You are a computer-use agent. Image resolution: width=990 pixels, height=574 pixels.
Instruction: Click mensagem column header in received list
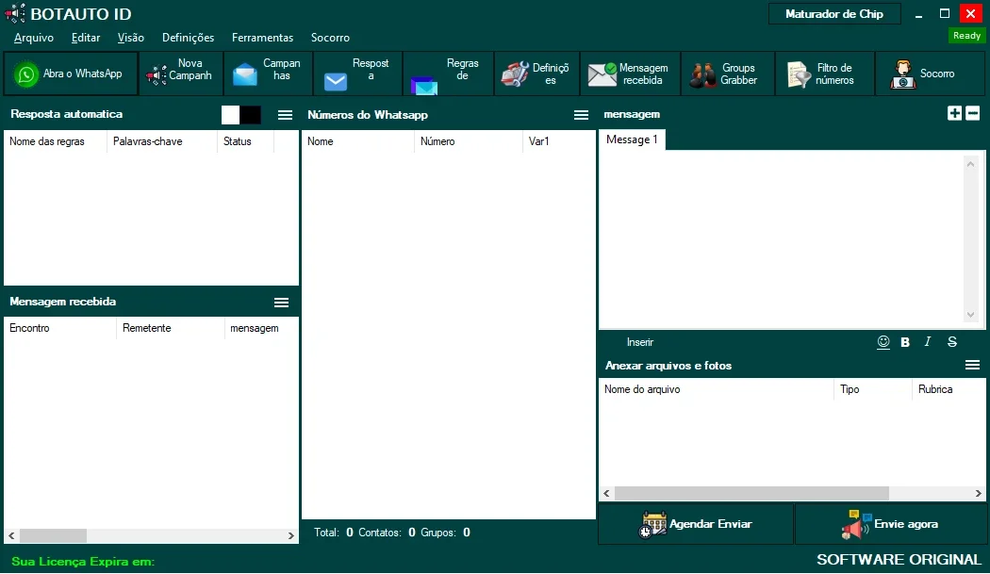coord(261,328)
